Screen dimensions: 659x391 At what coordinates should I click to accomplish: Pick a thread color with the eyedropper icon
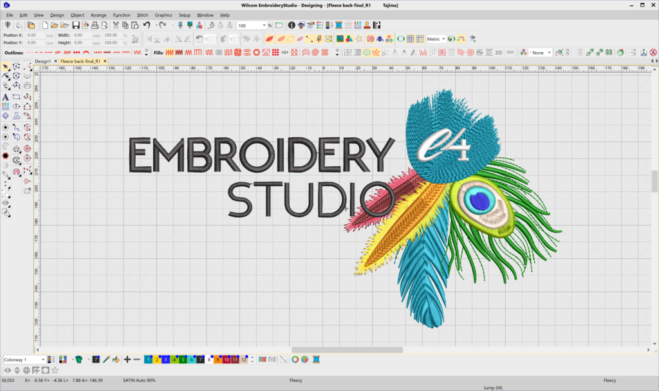pos(106,359)
